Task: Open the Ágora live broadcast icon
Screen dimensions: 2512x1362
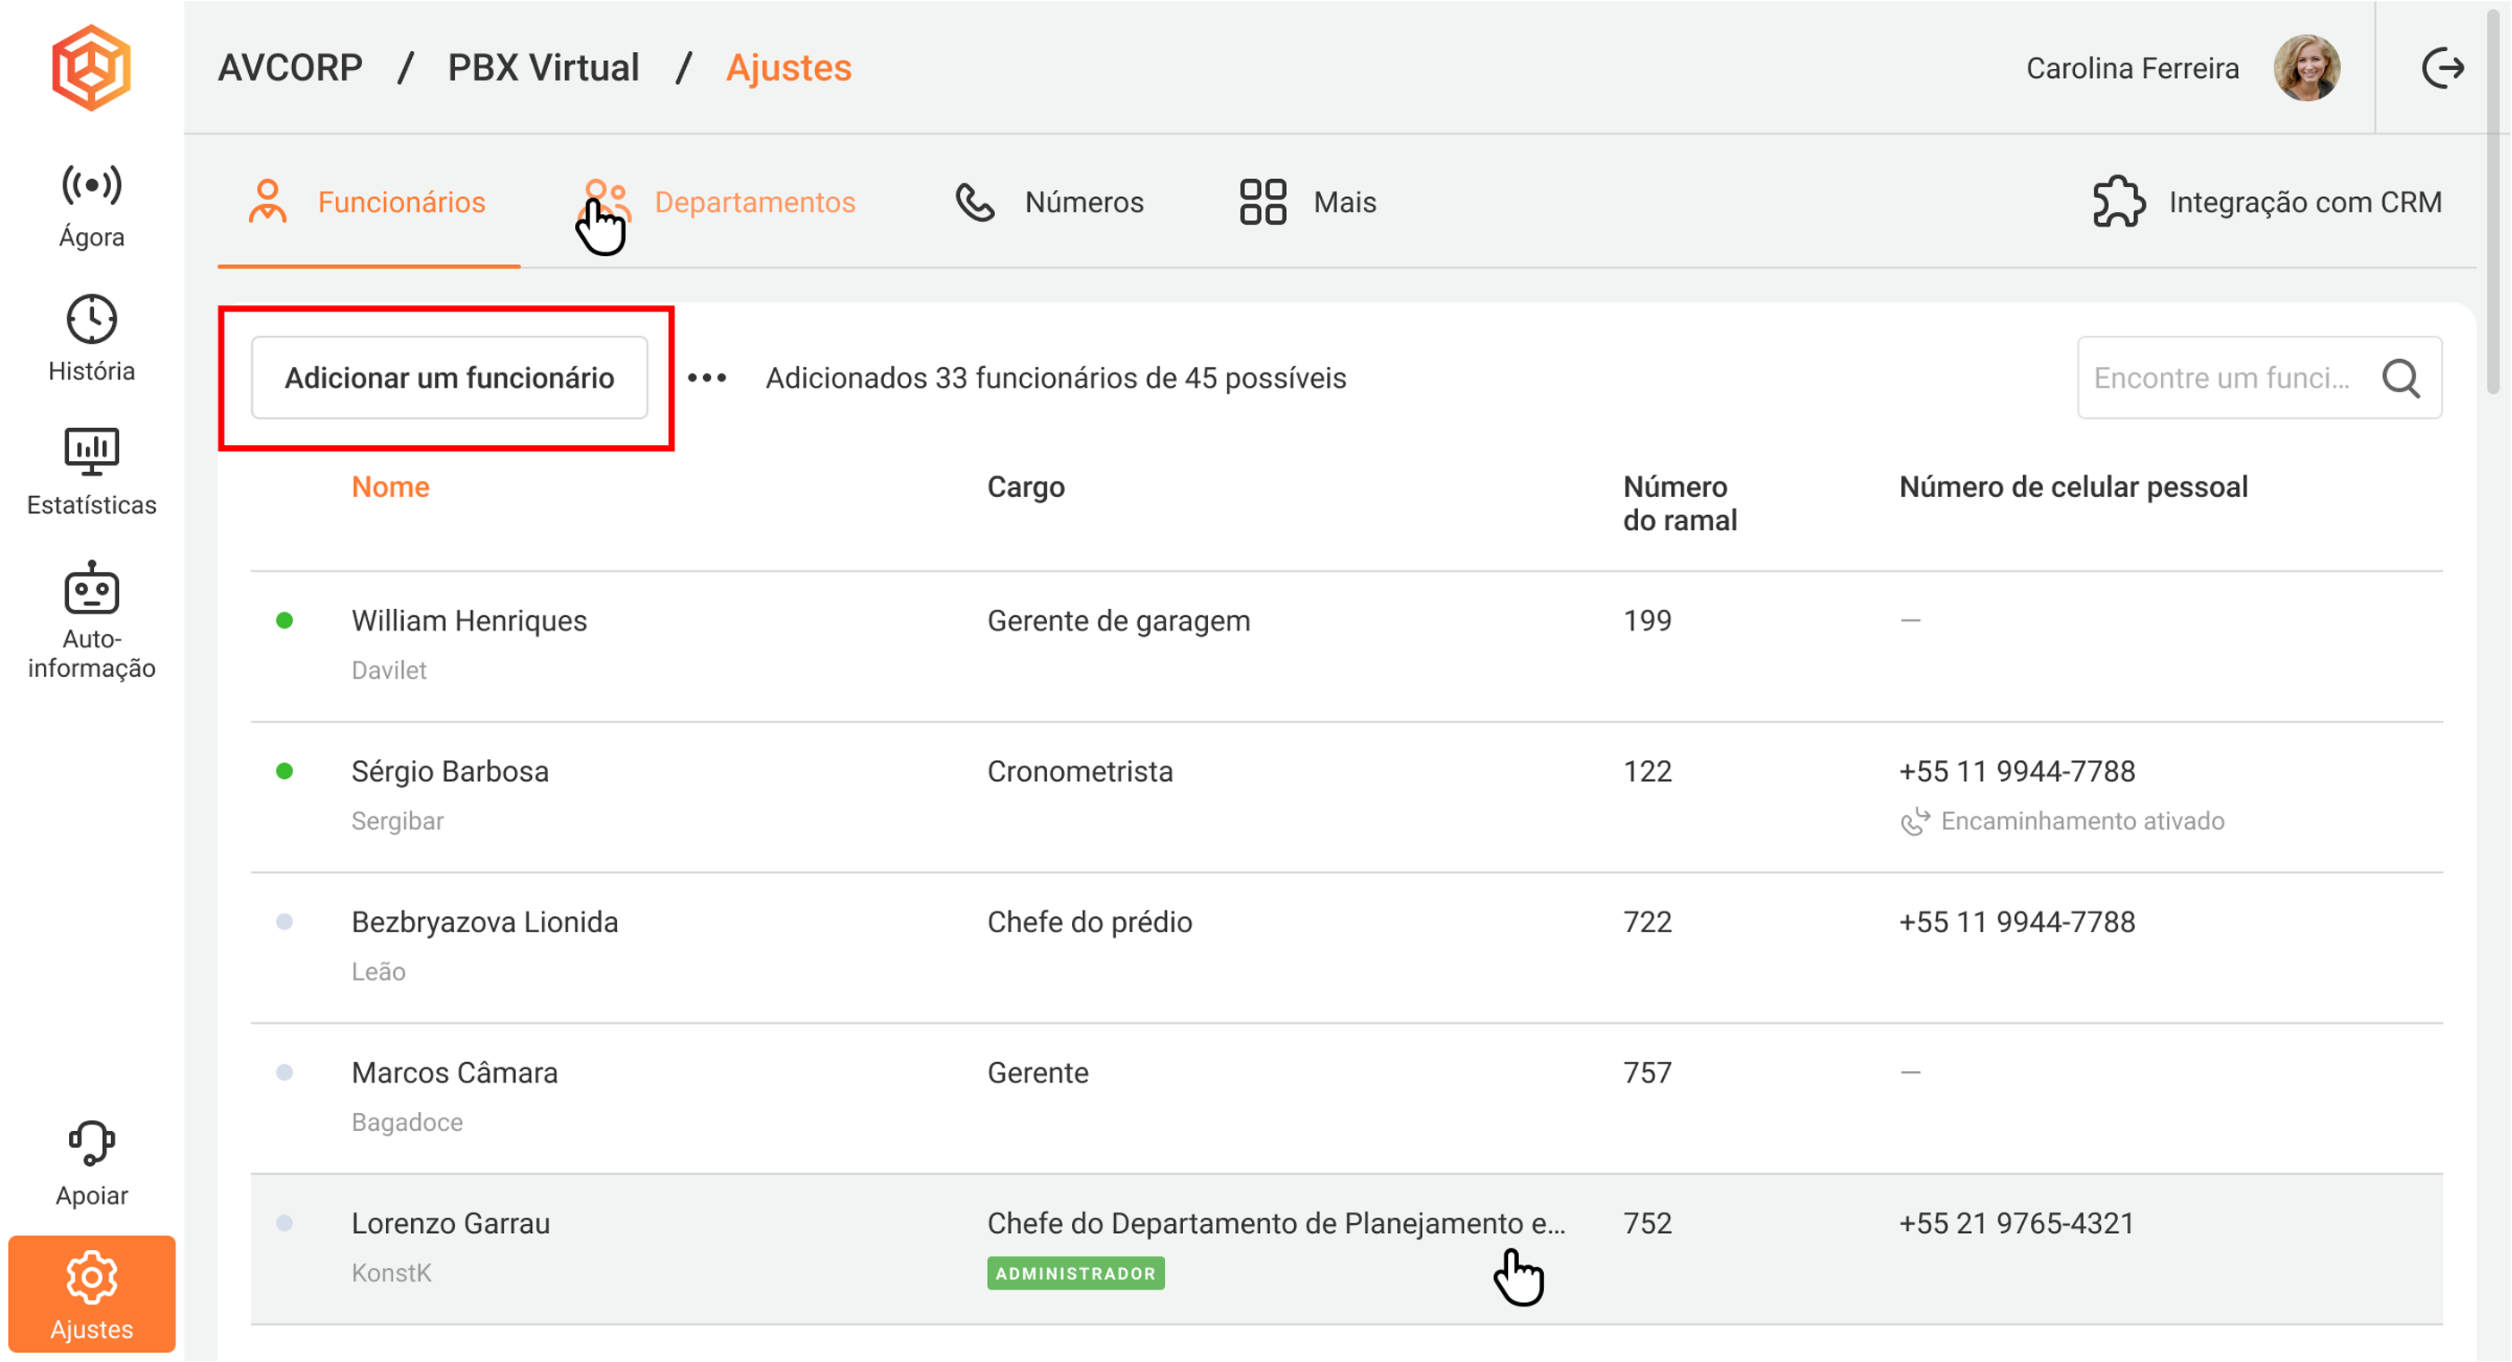Action: 91,184
